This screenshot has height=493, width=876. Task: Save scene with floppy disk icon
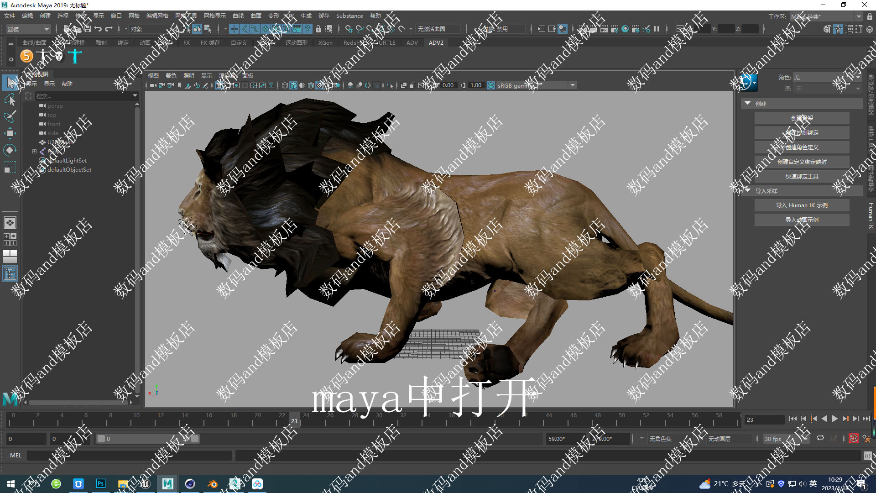[x=87, y=29]
